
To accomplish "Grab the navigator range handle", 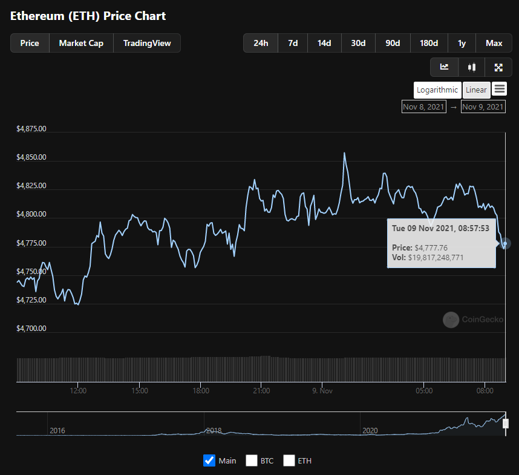I will pyautogui.click(x=506, y=424).
